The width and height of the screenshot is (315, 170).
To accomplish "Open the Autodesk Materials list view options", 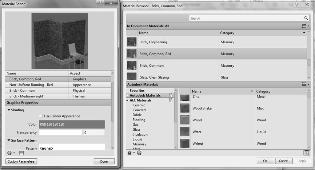I will click(x=305, y=85).
